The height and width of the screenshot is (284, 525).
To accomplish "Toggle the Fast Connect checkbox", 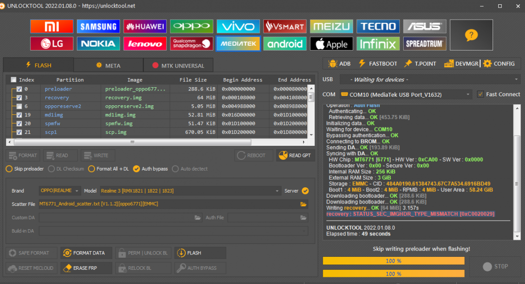I will pyautogui.click(x=481, y=94).
